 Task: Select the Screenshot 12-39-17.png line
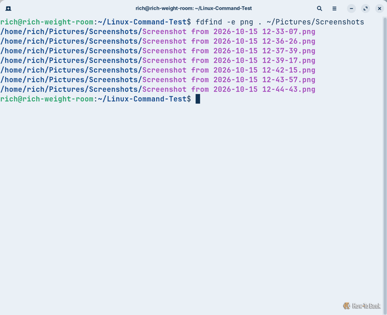[x=158, y=60]
